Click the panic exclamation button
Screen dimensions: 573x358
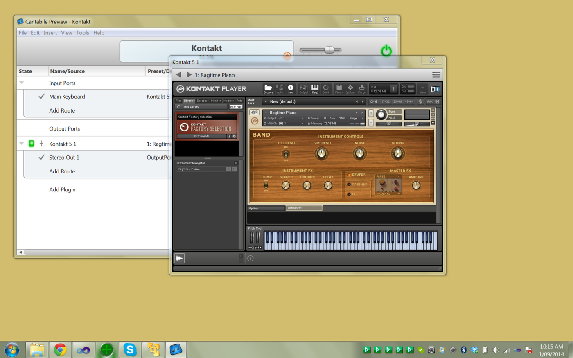(393, 88)
